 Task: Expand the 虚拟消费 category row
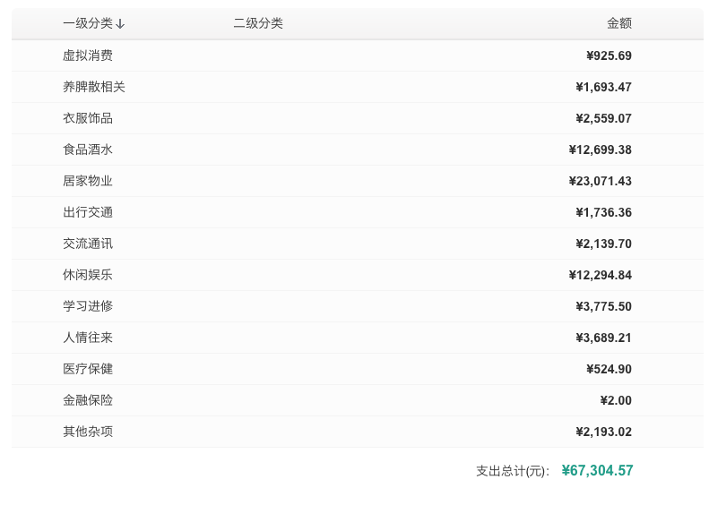pos(88,56)
